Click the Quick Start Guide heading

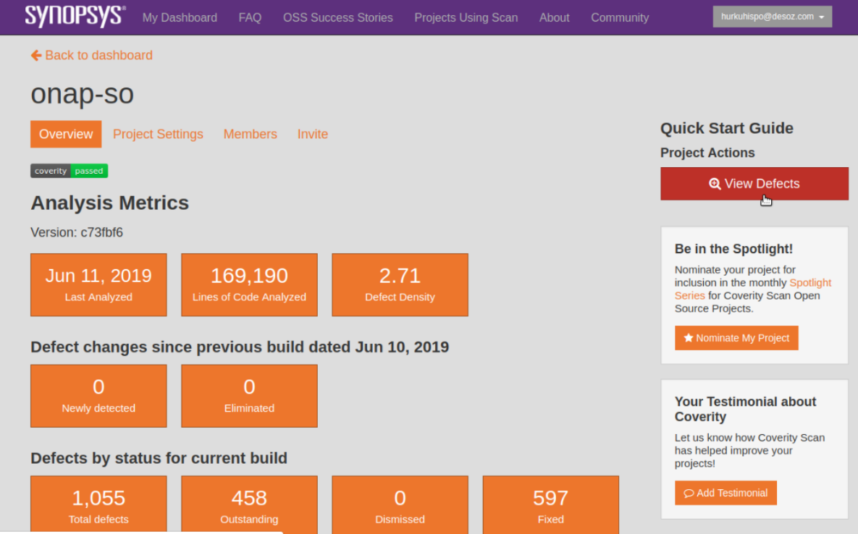pyautogui.click(x=727, y=128)
